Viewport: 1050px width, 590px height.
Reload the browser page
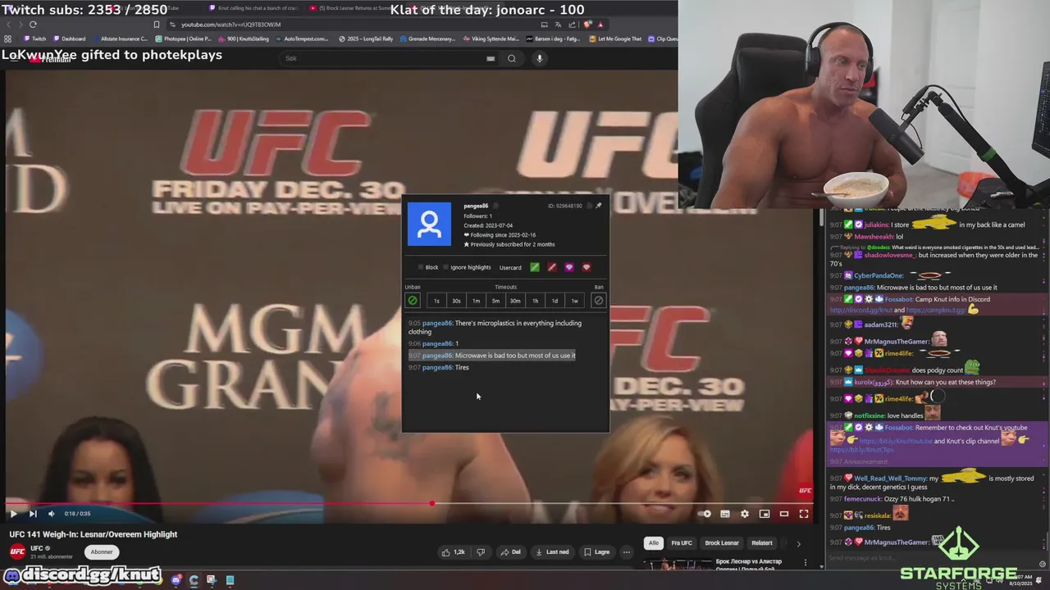pyautogui.click(x=33, y=25)
